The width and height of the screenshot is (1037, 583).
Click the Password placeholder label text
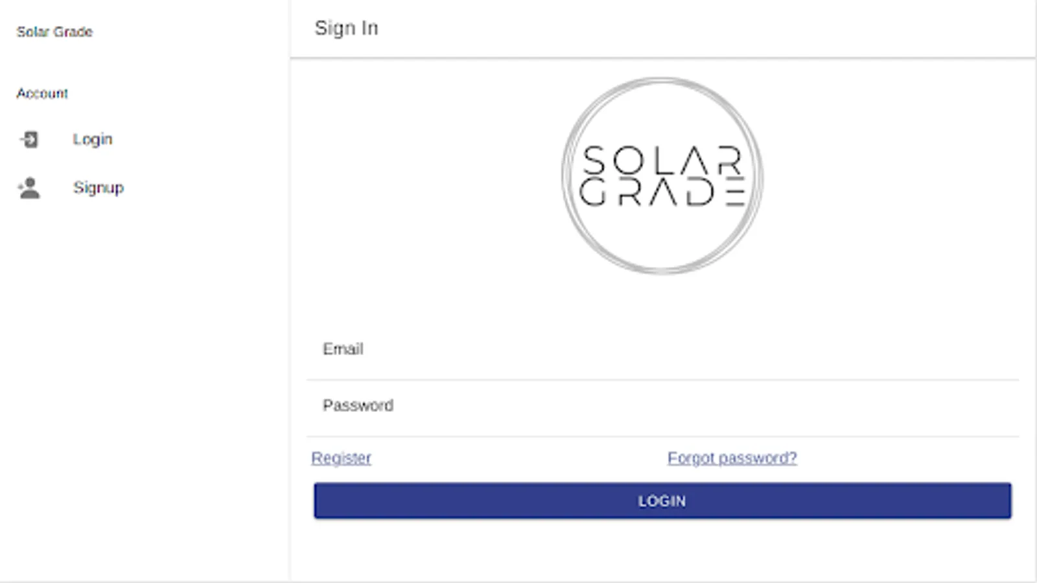pyautogui.click(x=358, y=406)
